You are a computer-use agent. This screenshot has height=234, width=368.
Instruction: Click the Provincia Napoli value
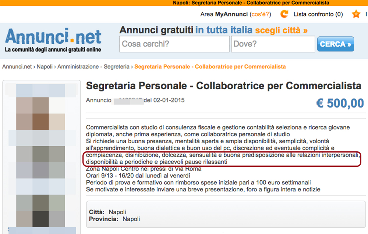click(x=131, y=219)
